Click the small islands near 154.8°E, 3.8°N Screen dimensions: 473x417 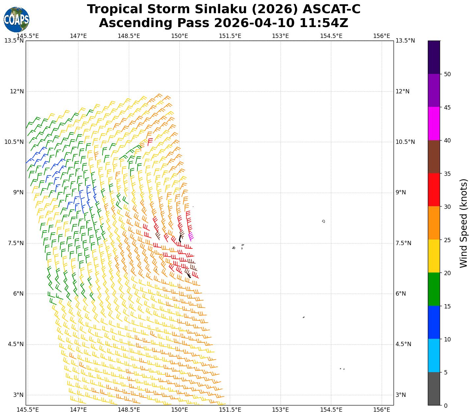(x=342, y=369)
